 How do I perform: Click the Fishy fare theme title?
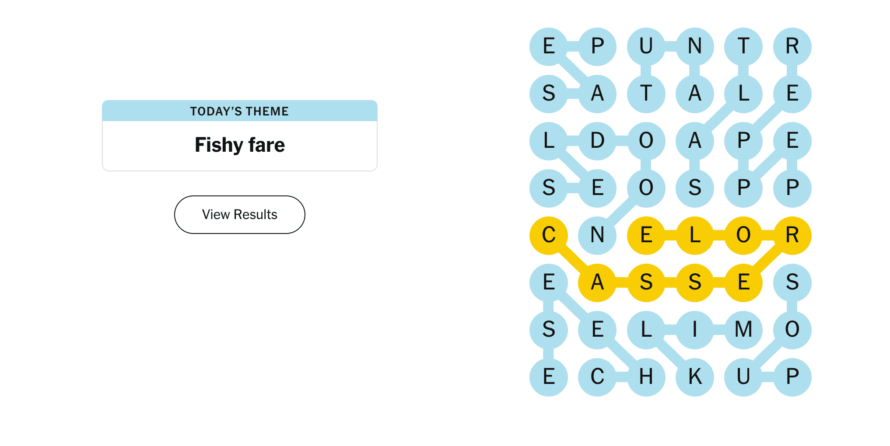click(239, 145)
